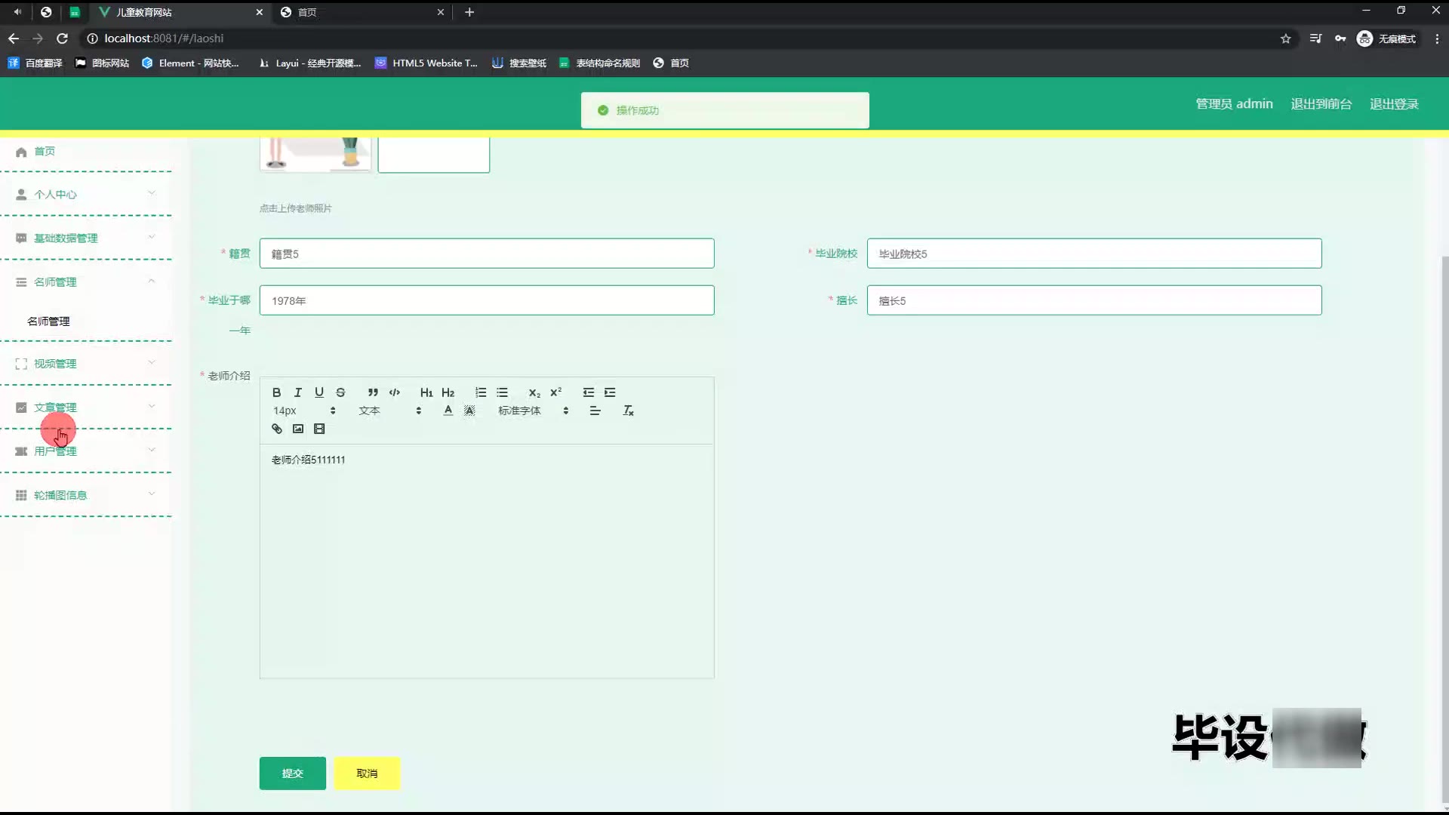Toggle bold formatting in the editor
Viewport: 1449px width, 815px height.
[276, 392]
